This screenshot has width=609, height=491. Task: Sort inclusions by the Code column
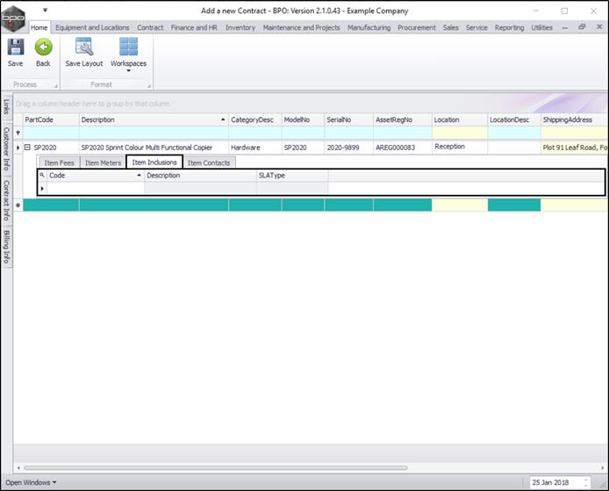95,176
